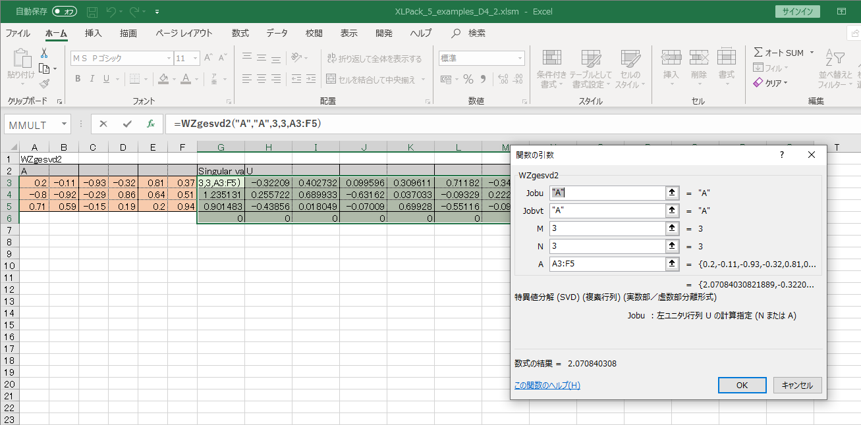Open the number format dropdown

[520, 59]
